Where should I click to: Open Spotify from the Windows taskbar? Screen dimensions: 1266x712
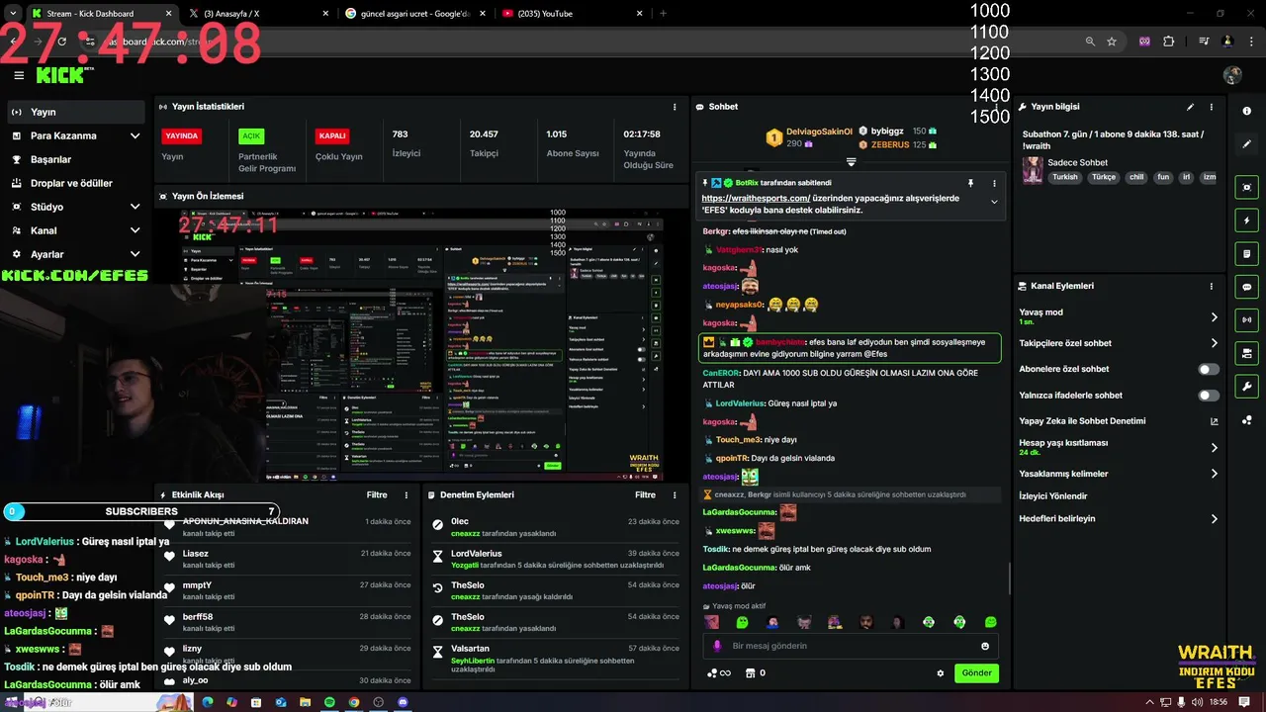tap(329, 702)
